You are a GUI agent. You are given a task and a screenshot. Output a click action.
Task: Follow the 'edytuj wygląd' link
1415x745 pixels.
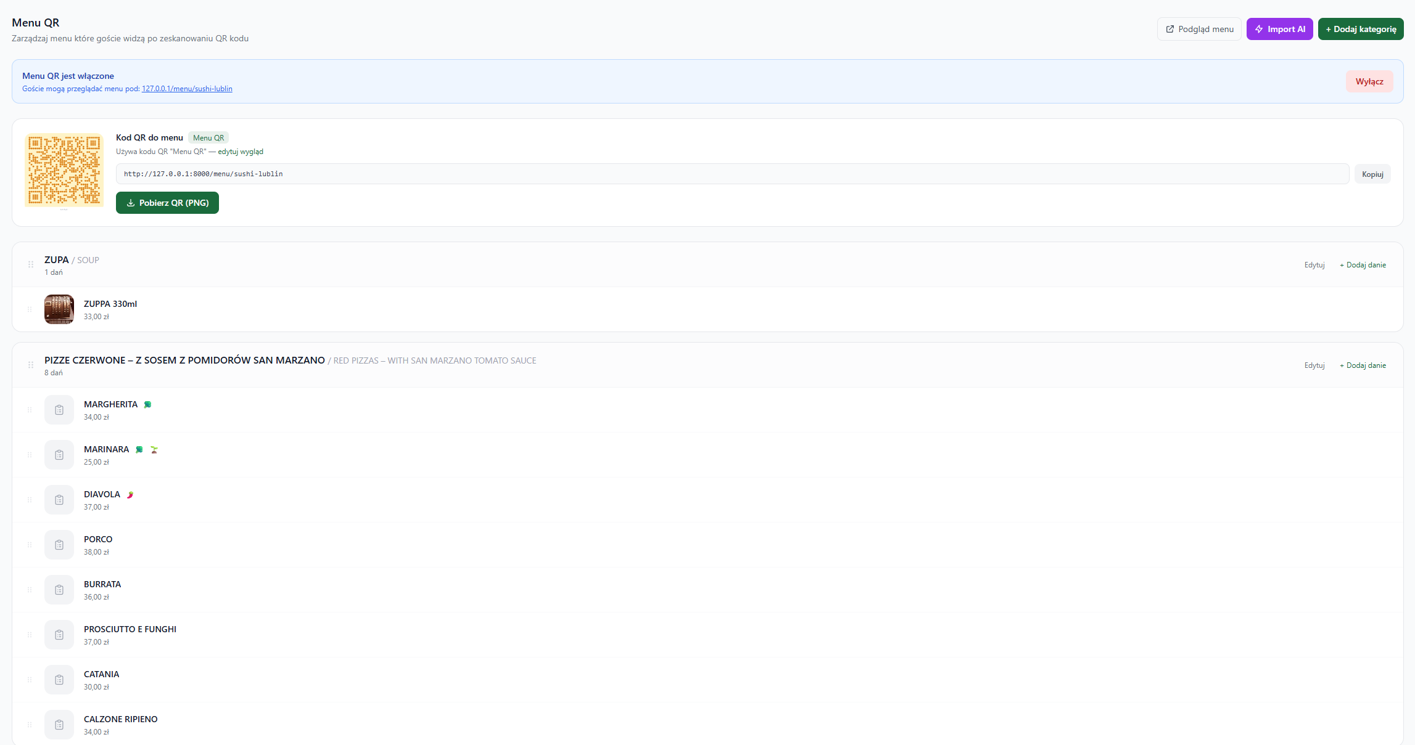point(241,152)
